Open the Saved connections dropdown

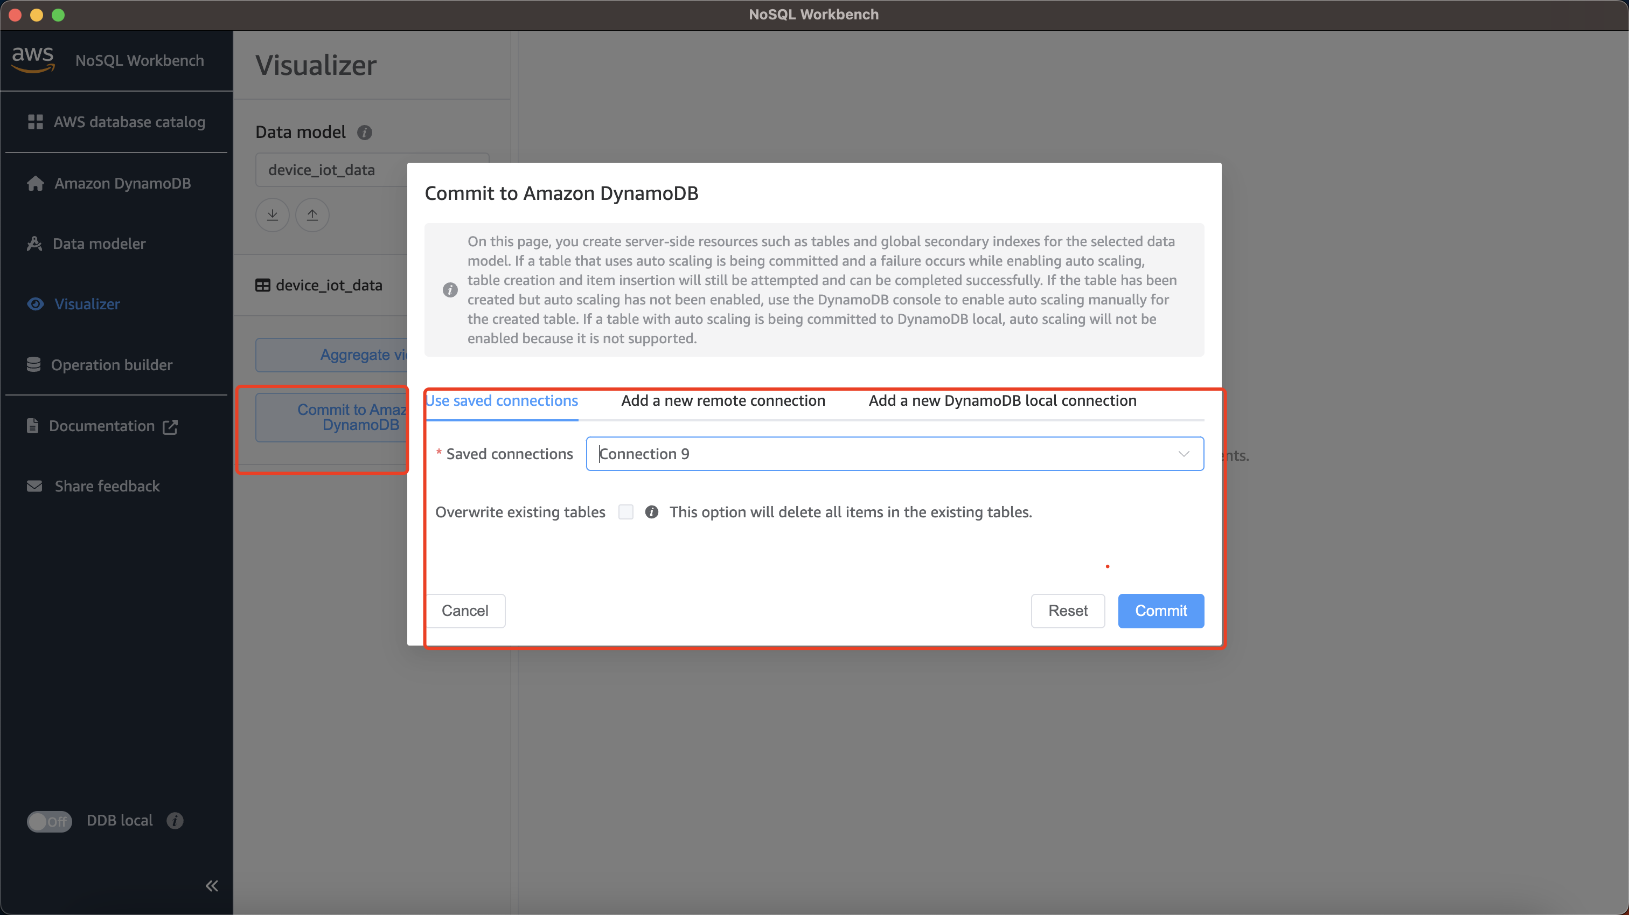pyautogui.click(x=895, y=454)
